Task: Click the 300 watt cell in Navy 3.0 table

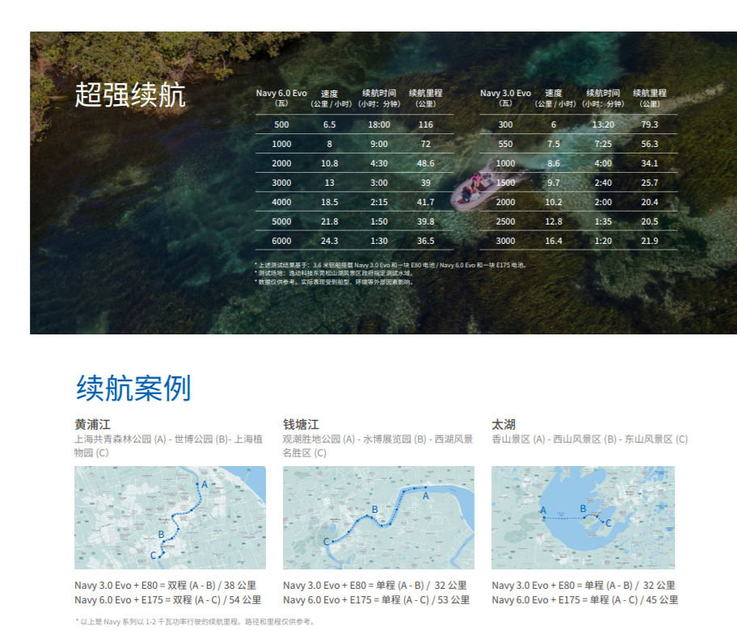Action: [x=505, y=124]
